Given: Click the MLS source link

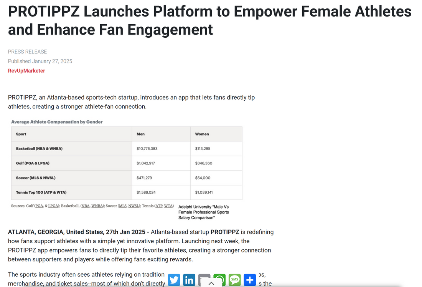Looking at the screenshot, I should (x=123, y=206).
